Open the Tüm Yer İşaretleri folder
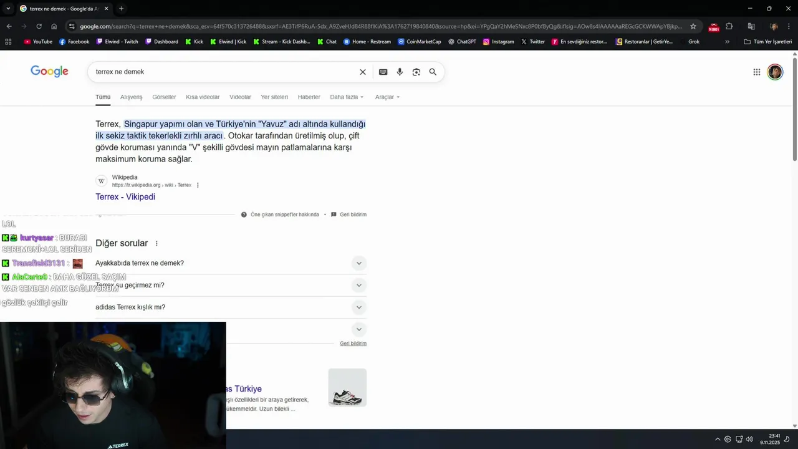The image size is (798, 449). tap(767, 42)
